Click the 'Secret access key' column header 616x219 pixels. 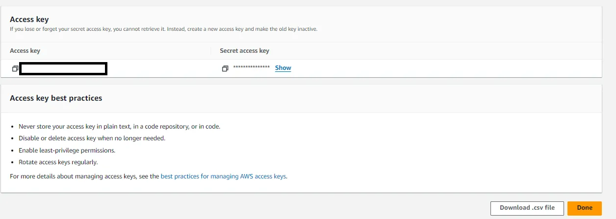coord(244,51)
